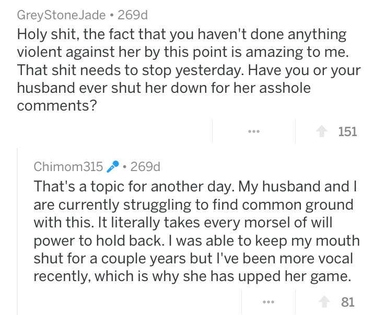Tap the word 'comments?' in the first comment
The height and width of the screenshot is (315, 385).
pyautogui.click(x=57, y=106)
